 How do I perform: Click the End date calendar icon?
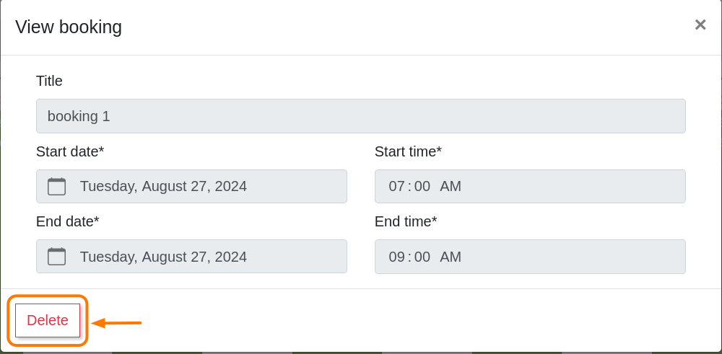pos(56,257)
